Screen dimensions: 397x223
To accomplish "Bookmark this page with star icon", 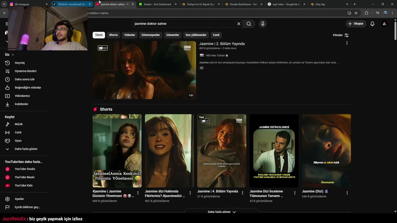I will point(356,13).
